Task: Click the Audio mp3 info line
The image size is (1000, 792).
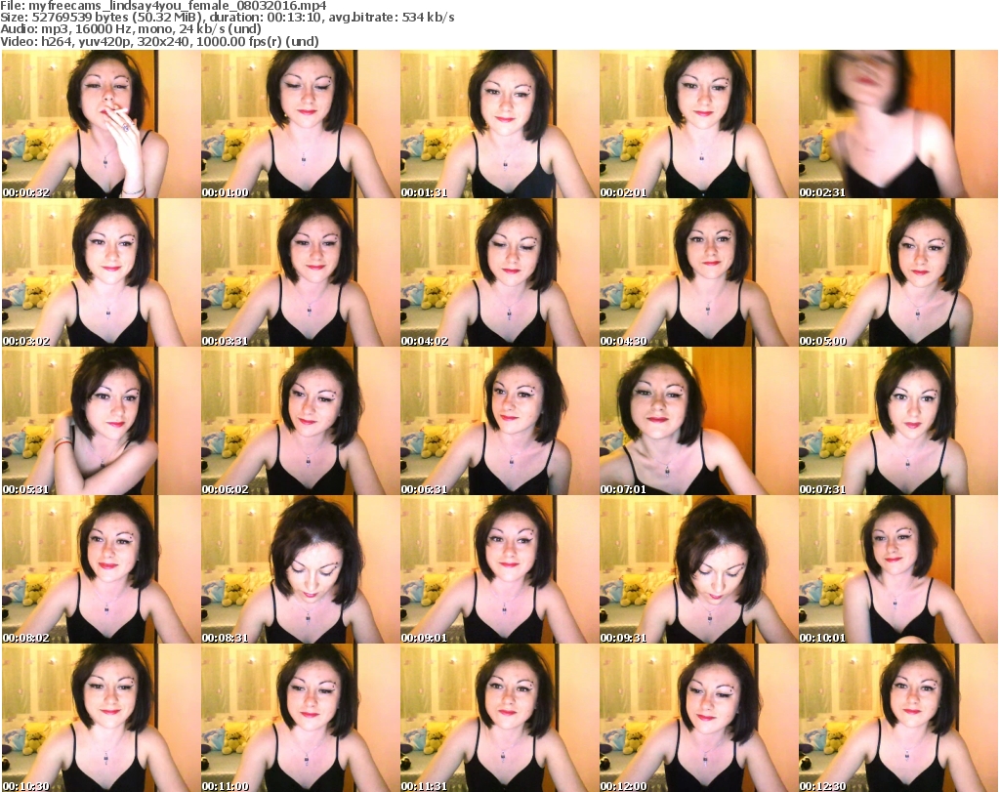Action: pyautogui.click(x=131, y=29)
